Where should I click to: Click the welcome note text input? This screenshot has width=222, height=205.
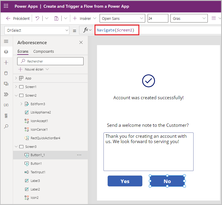pos(148,152)
